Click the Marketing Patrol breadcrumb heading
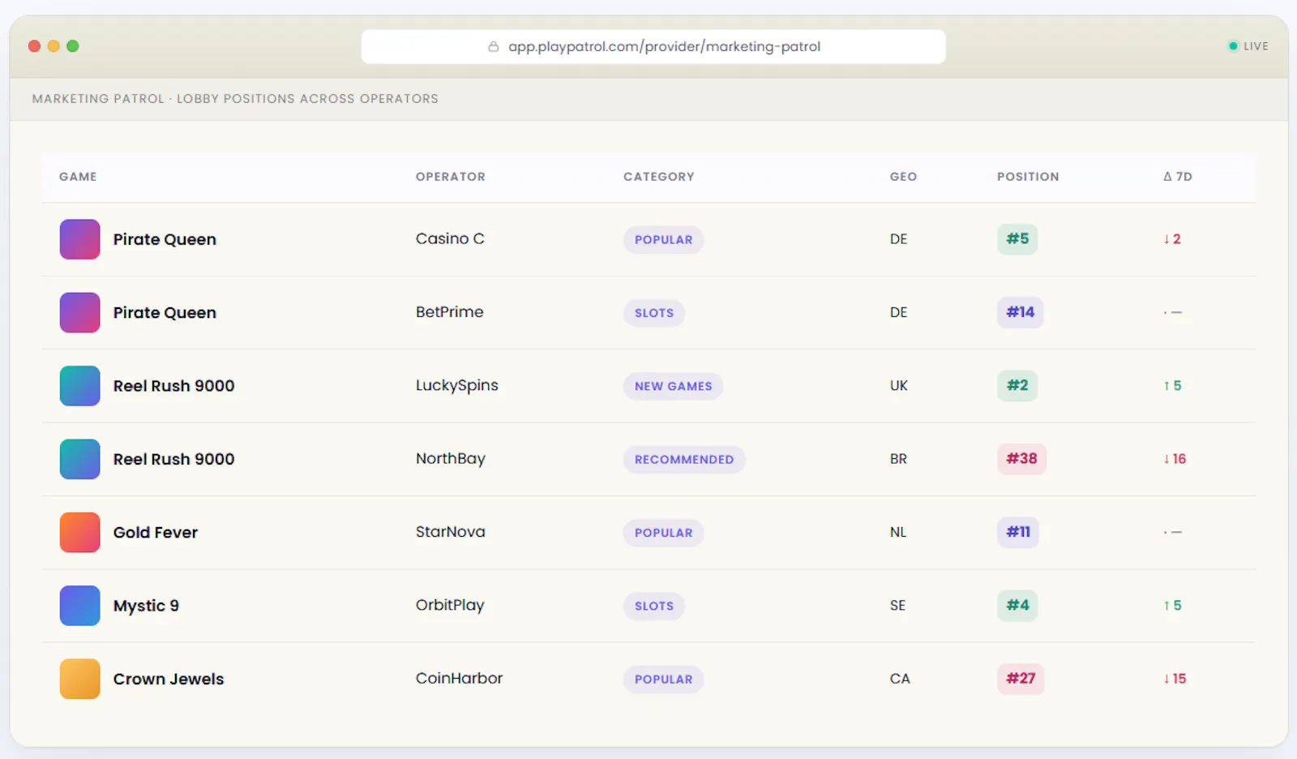Screen dimensions: 1297x759 point(235,99)
